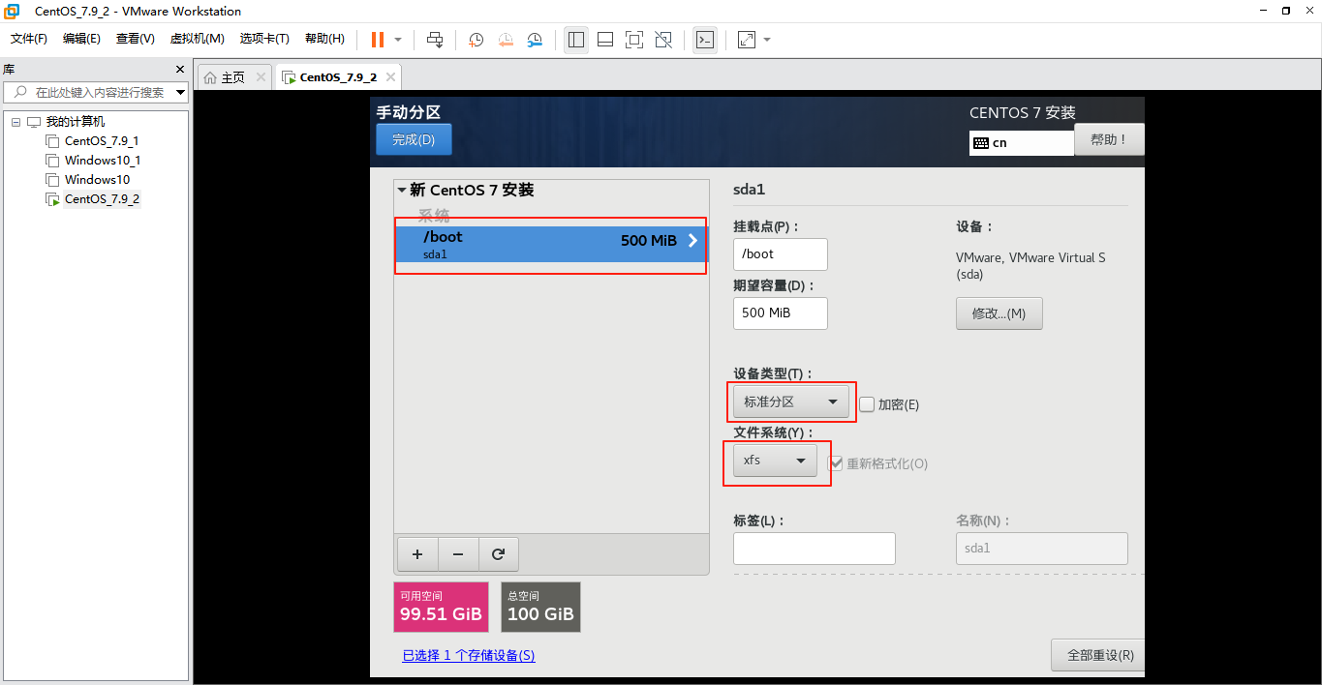Image resolution: width=1322 pixels, height=685 pixels.
Task: Click the home icon on the 主页 tab
Action: pyautogui.click(x=210, y=77)
